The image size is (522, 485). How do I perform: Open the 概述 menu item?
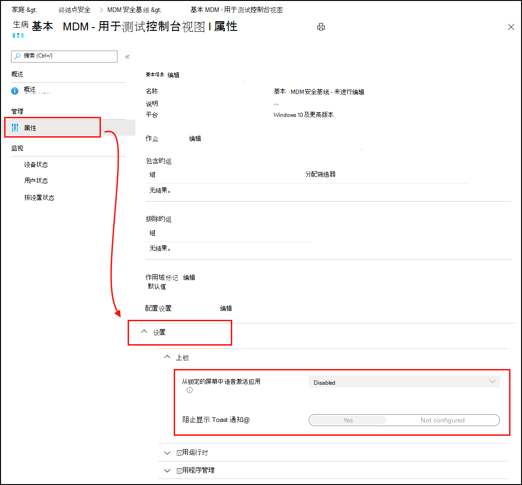click(29, 89)
